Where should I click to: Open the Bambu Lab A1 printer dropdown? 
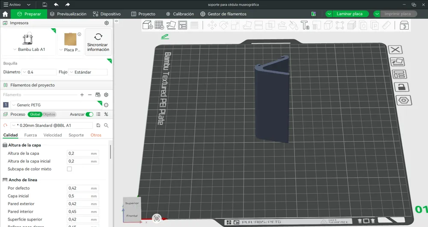(x=29, y=49)
